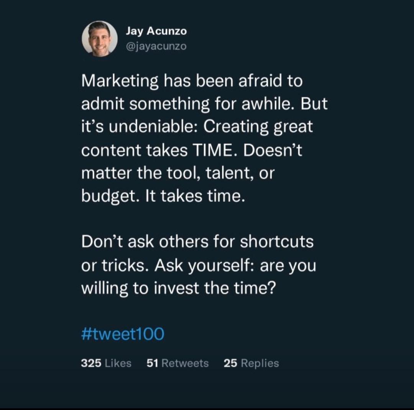Open the #tweet100 hashtag
The height and width of the screenshot is (410, 414).
(x=123, y=334)
